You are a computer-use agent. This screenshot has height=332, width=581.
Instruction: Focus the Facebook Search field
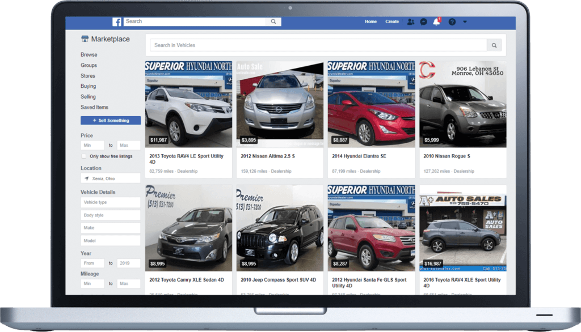[x=195, y=22]
